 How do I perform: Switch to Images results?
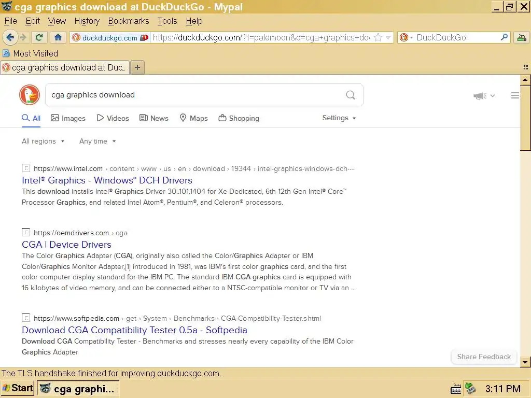pos(68,118)
